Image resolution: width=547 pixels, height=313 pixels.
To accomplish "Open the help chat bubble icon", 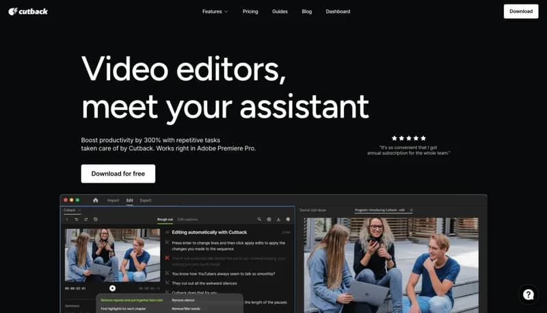I will [x=528, y=295].
